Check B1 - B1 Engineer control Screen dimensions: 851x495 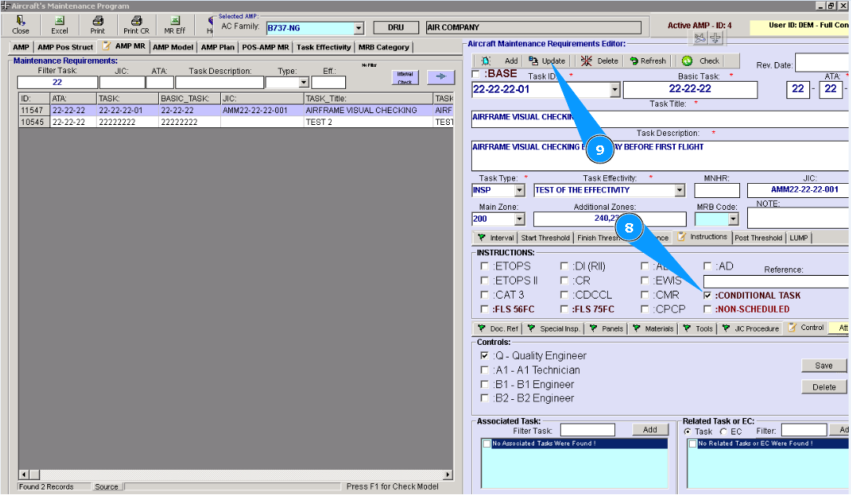484,384
